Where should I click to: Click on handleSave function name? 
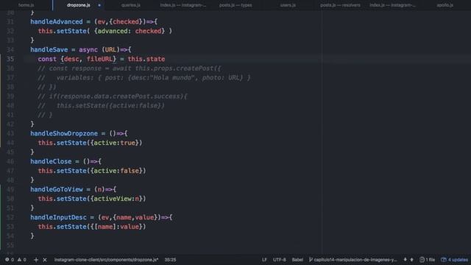(49, 49)
